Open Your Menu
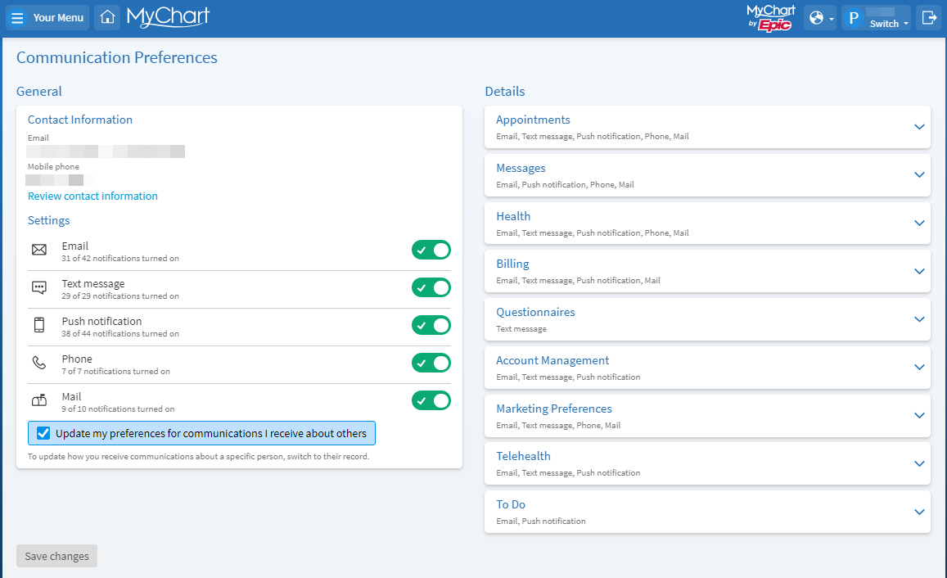The image size is (947, 578). pos(47,17)
